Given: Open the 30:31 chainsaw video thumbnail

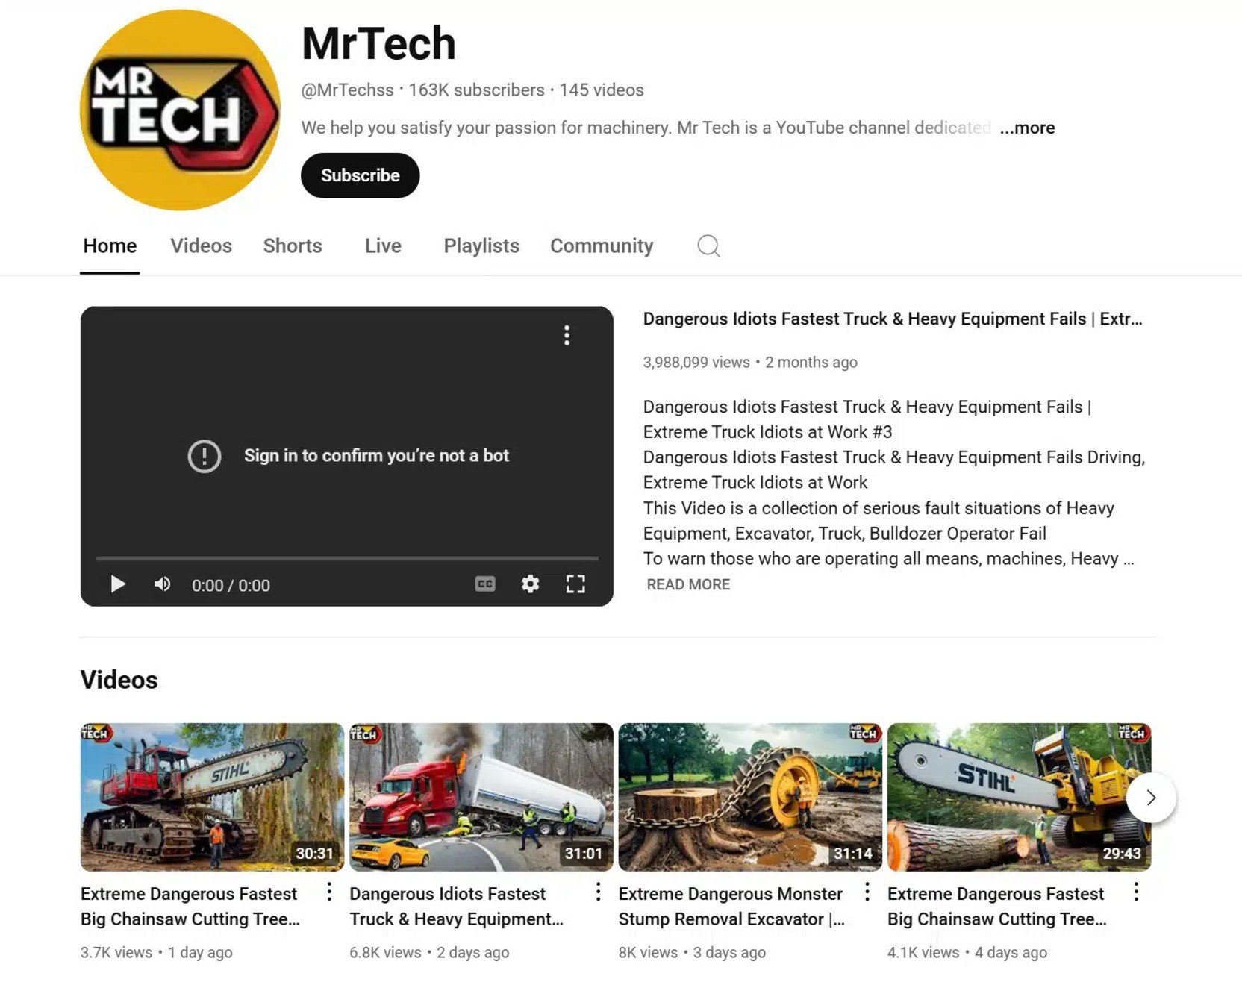Looking at the screenshot, I should [212, 797].
